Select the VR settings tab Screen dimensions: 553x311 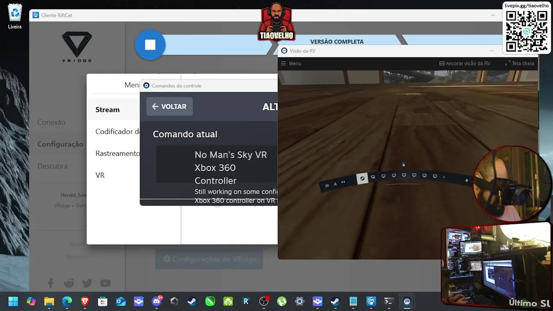coord(100,175)
